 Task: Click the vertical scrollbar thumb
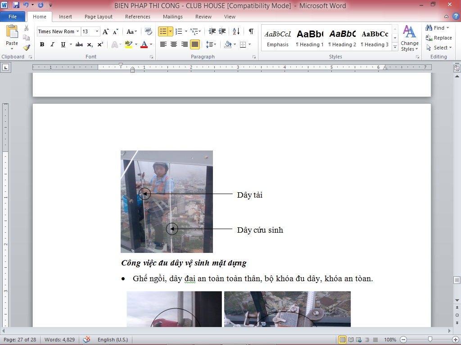click(457, 280)
